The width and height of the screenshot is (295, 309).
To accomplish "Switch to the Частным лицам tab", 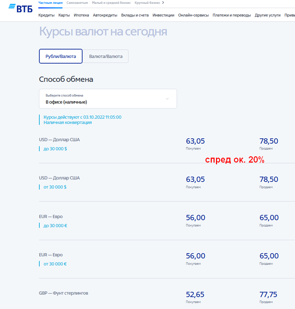I will [51, 3].
